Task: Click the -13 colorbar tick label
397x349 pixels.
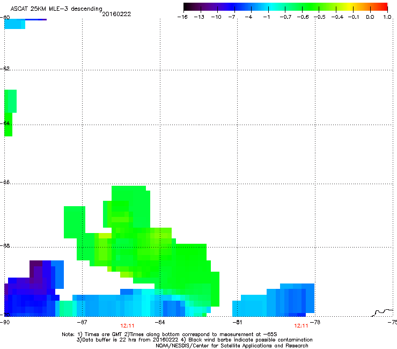Action: 199,17
